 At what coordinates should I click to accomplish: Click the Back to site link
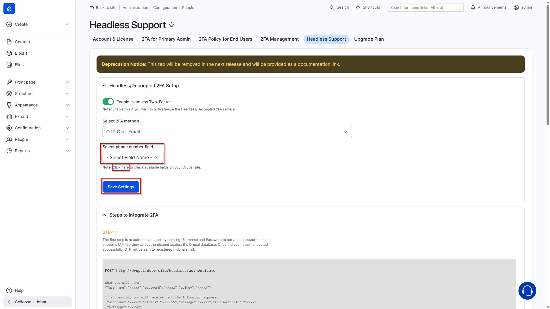(103, 8)
